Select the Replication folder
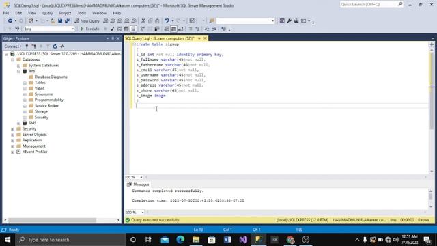437x246 pixels. point(32,140)
